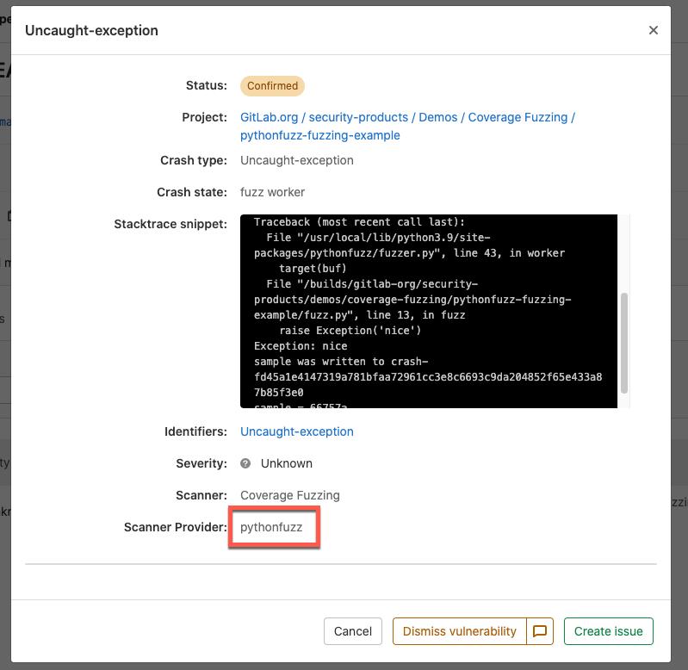
Task: Click the 'sample was written to crash-' line
Action: click(x=341, y=362)
